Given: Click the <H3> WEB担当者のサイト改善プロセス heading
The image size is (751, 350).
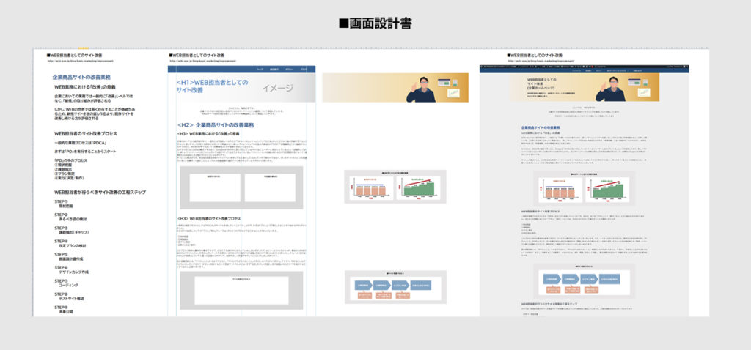Looking at the screenshot, I should coord(209,218).
